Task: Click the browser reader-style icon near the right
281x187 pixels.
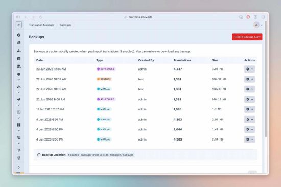Action: (x=255, y=17)
